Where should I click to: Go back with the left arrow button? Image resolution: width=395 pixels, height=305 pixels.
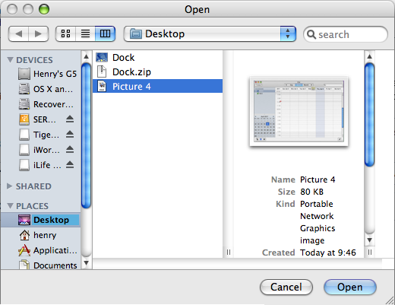pos(18,33)
